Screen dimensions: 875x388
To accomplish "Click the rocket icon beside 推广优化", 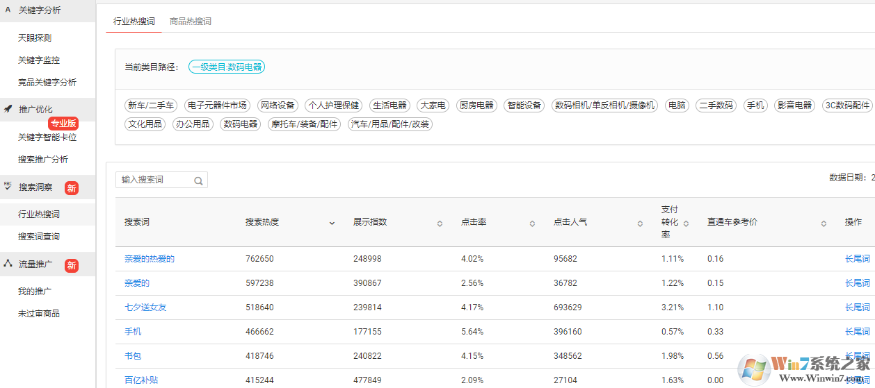I will pos(8,109).
